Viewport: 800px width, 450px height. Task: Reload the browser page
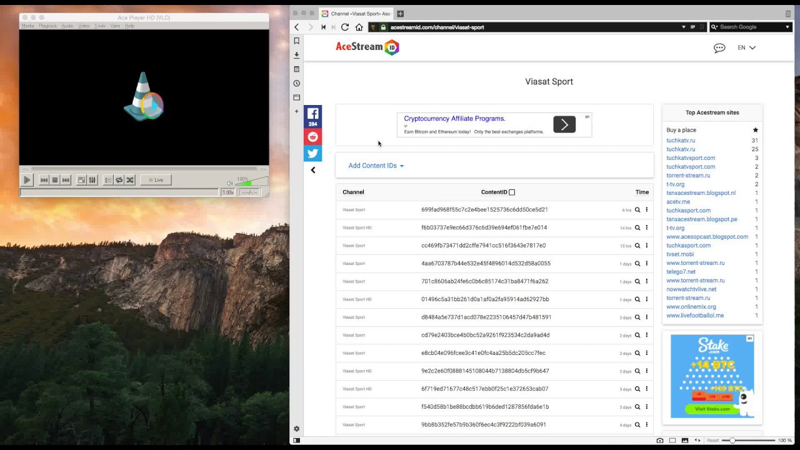pyautogui.click(x=345, y=27)
